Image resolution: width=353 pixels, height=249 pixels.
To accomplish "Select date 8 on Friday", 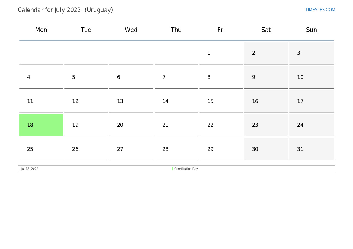I will pos(221,77).
